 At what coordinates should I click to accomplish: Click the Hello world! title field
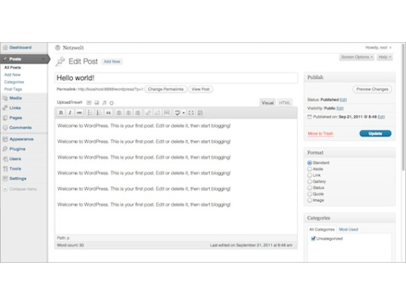tap(176, 78)
